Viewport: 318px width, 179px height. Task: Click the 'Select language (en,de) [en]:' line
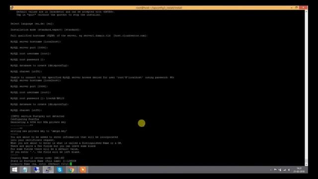pyautogui.click(x=32, y=24)
